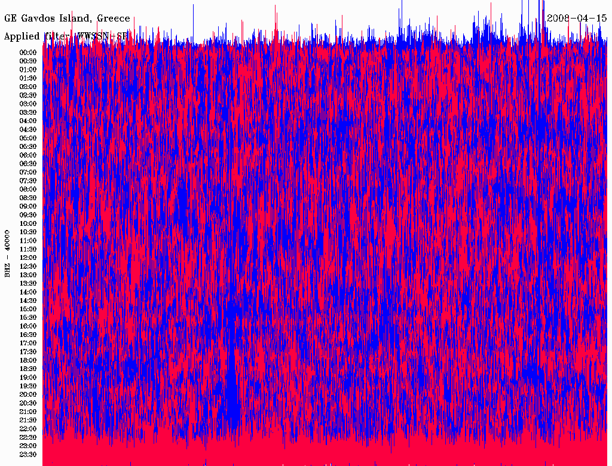The height and width of the screenshot is (466, 612).
Task: Click the 06:00 time marker
Action: 28,155
